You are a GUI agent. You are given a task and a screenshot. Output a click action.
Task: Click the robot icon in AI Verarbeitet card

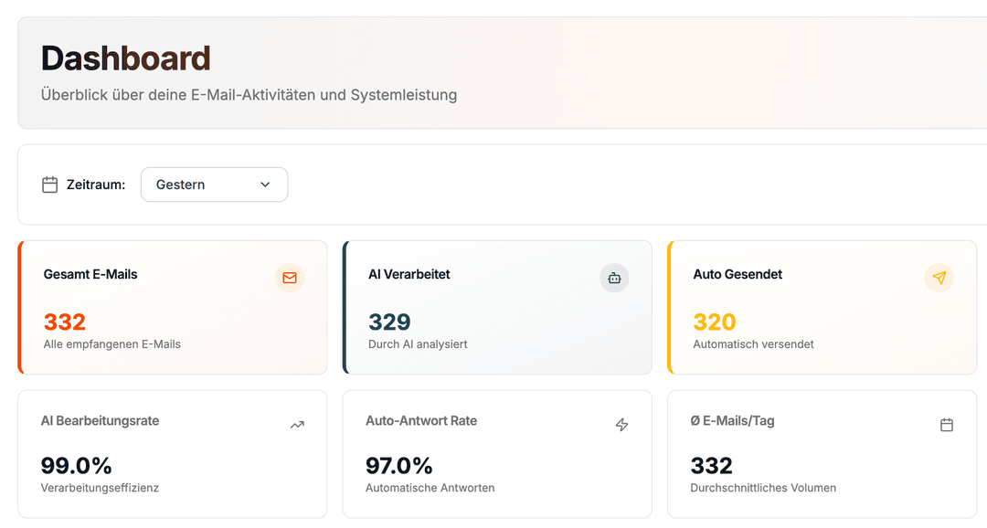(614, 278)
